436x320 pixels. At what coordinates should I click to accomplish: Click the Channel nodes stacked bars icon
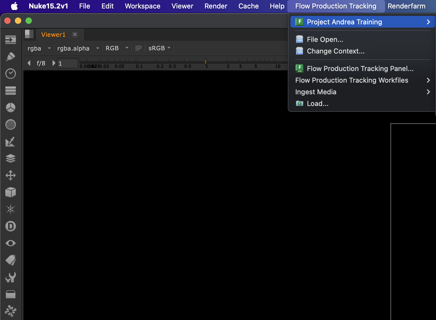11,91
